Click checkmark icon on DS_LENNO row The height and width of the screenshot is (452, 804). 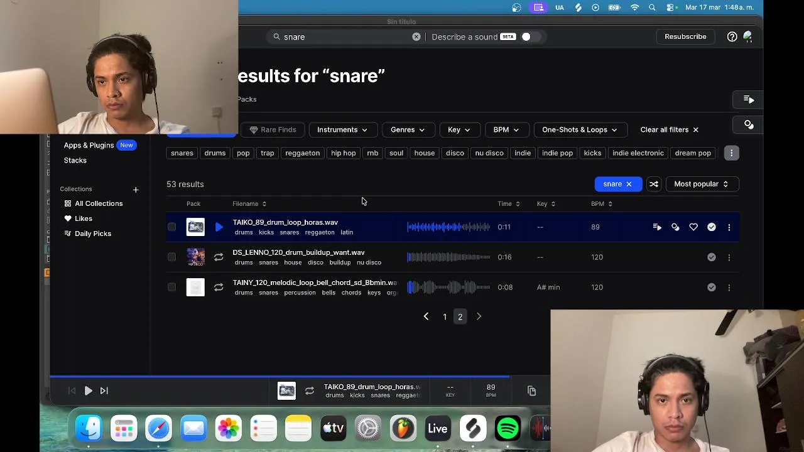click(712, 257)
